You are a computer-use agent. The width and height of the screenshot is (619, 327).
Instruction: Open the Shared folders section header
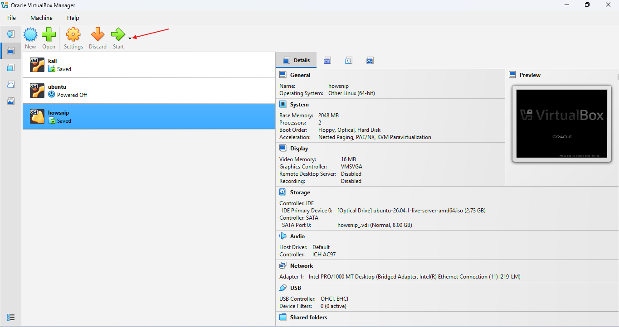click(x=308, y=317)
